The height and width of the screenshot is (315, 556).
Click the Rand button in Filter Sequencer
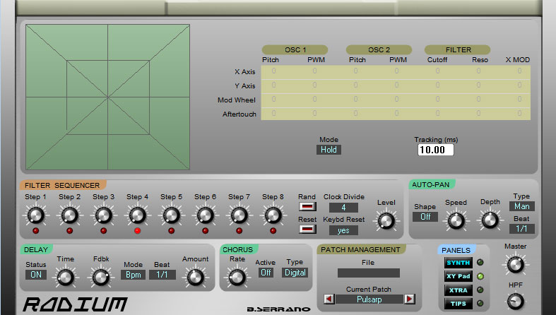click(x=307, y=207)
